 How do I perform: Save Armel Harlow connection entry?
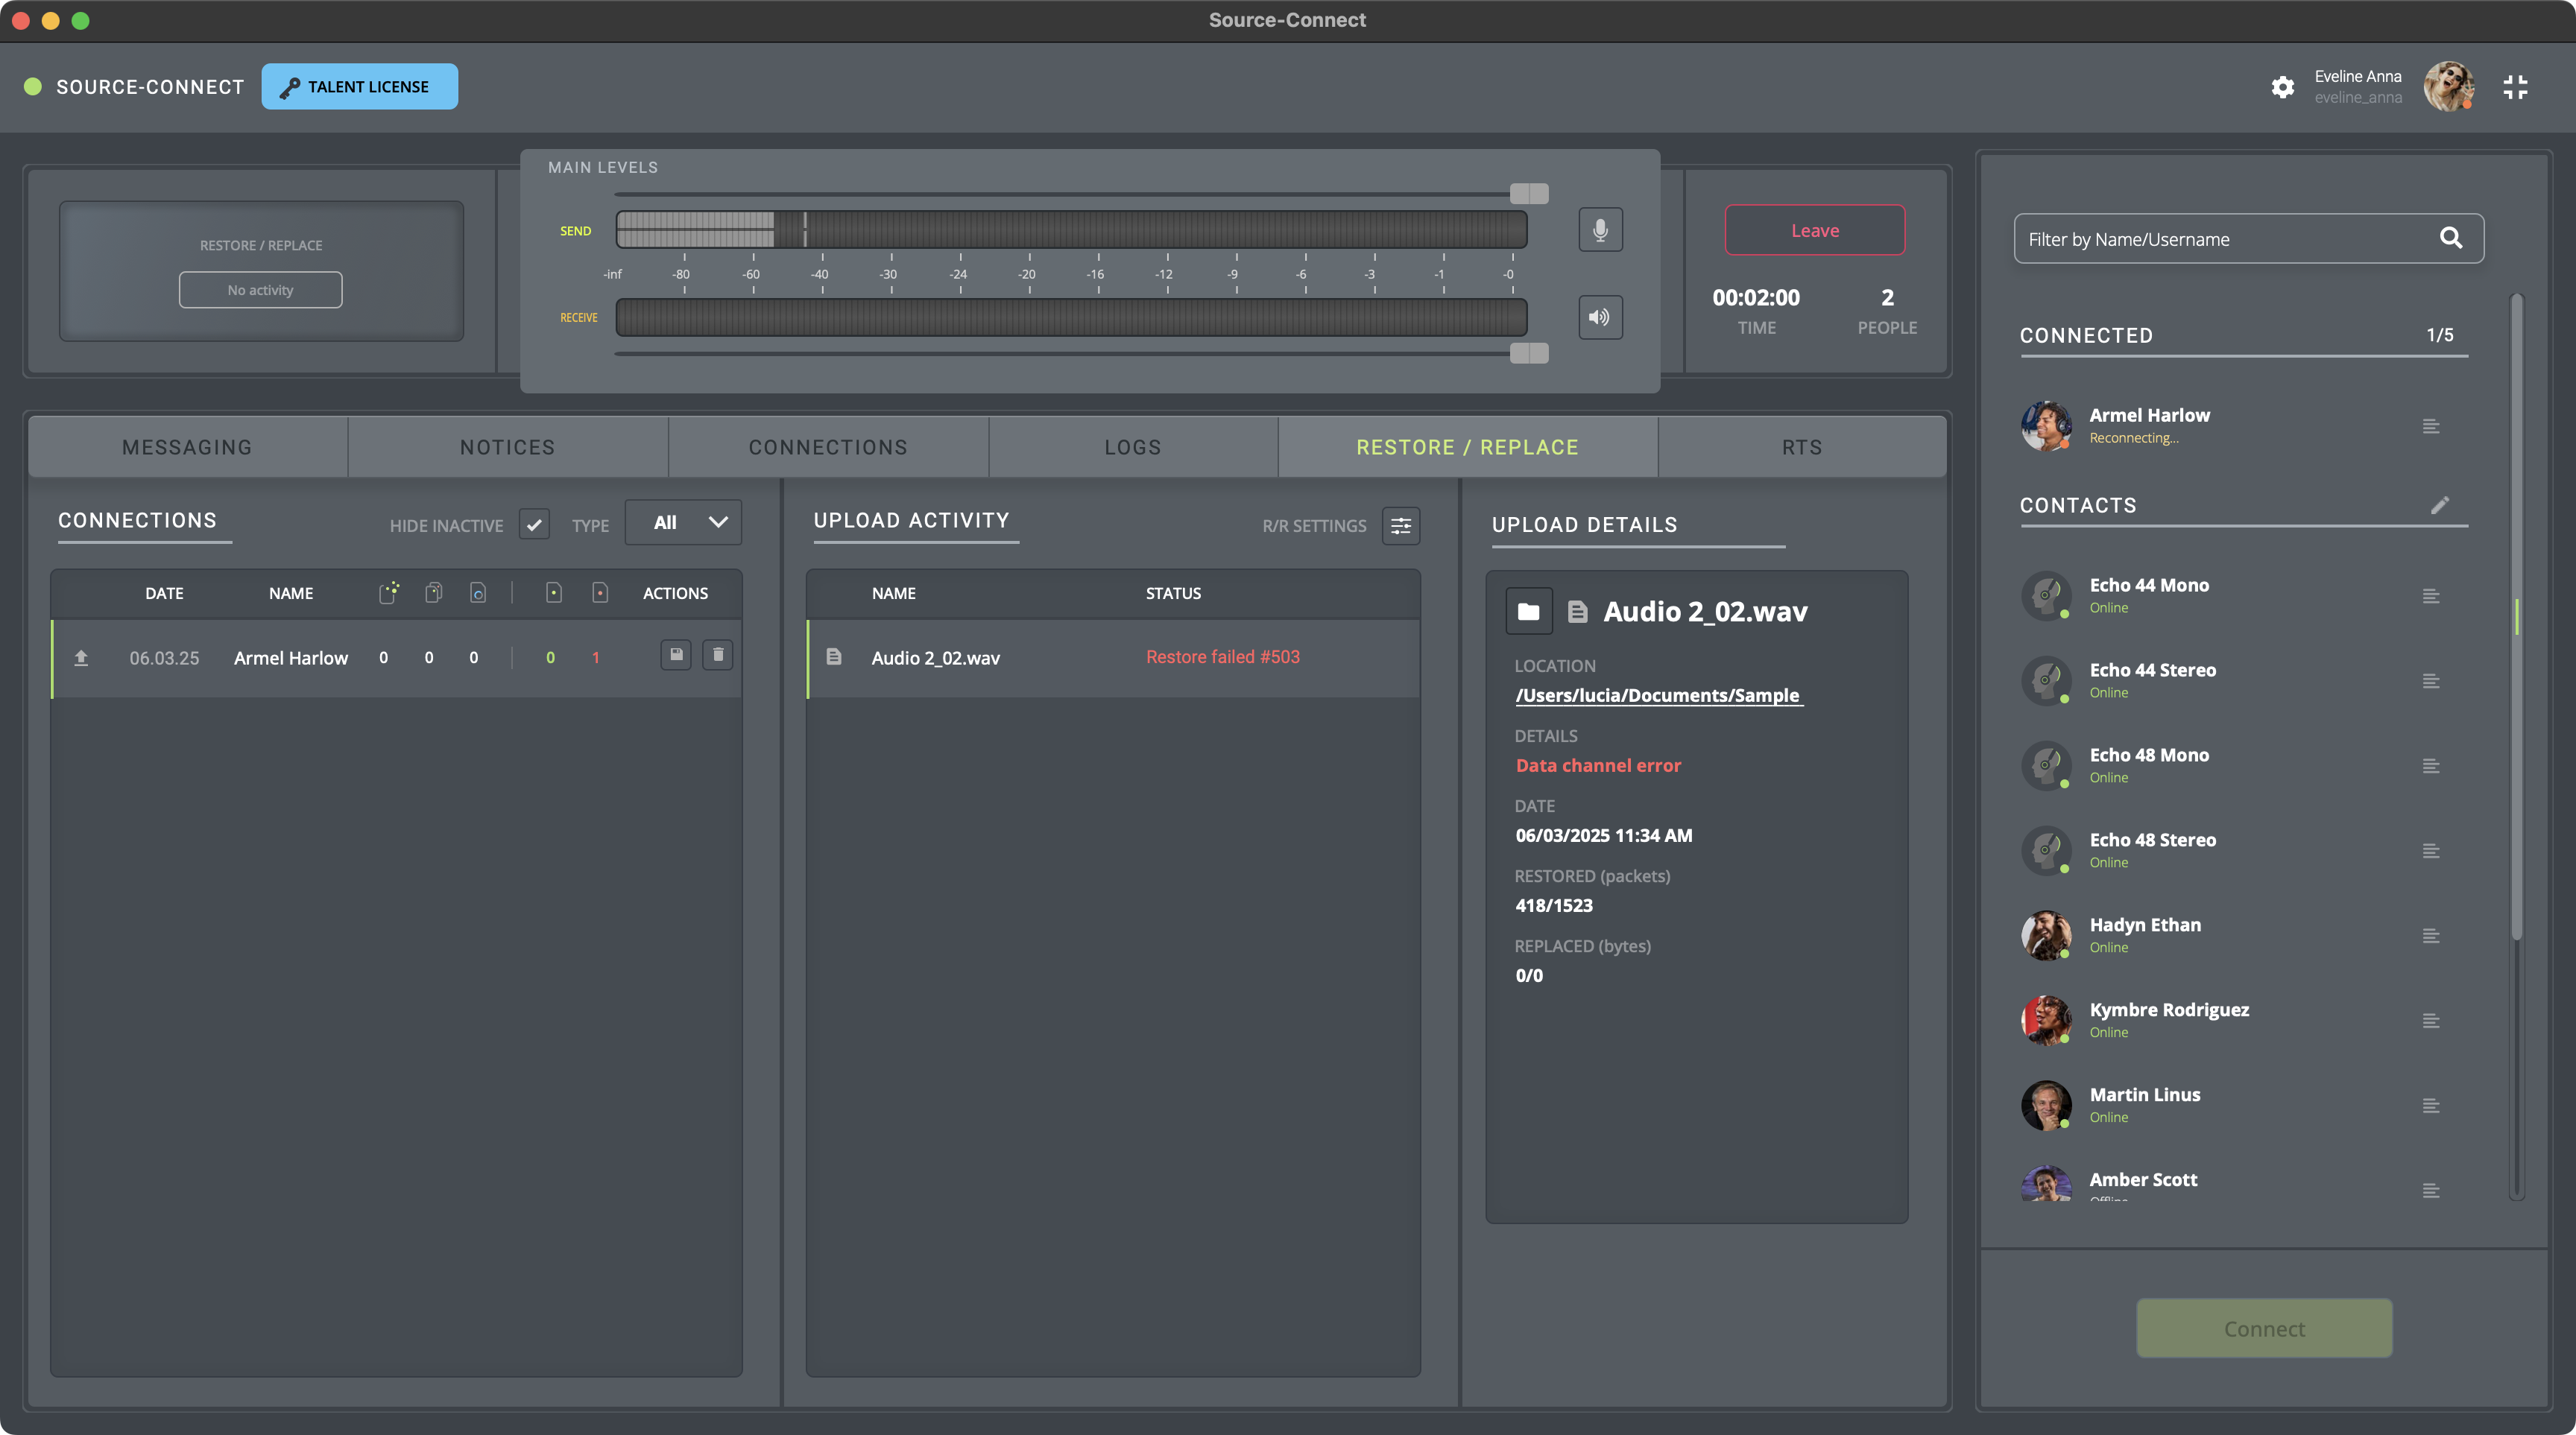click(676, 656)
